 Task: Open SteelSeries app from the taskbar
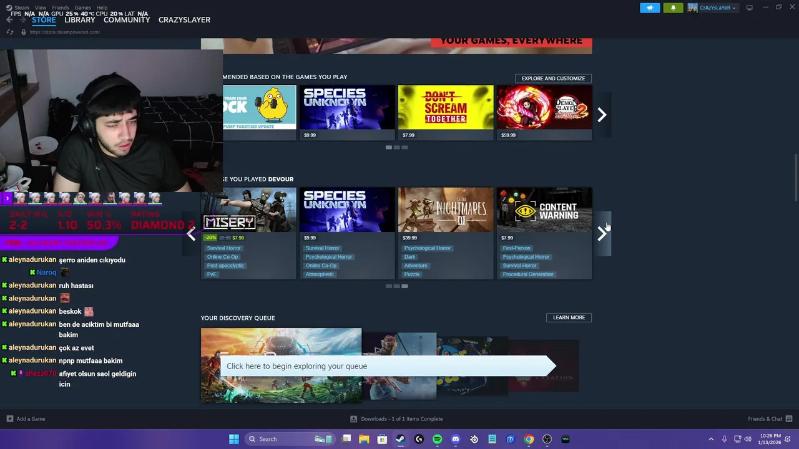point(474,439)
